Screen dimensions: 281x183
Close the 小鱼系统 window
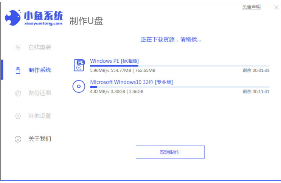(276, 7)
